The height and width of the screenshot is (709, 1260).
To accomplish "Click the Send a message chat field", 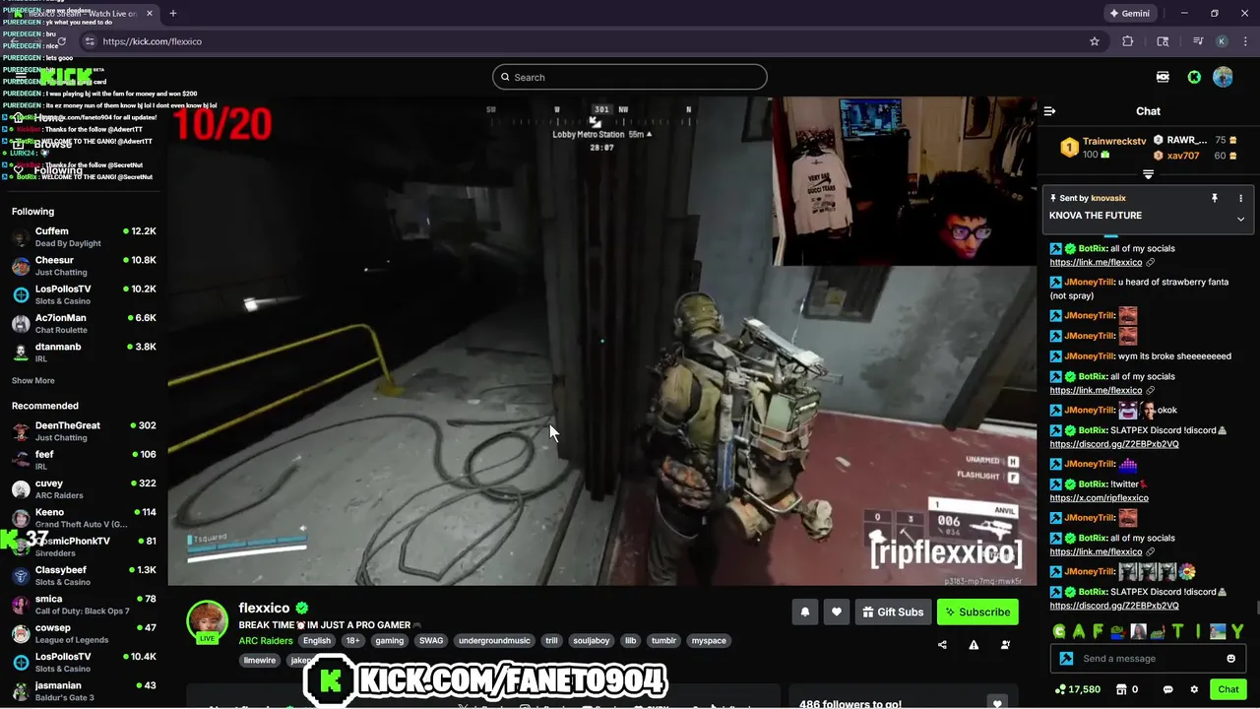I will (x=1147, y=659).
